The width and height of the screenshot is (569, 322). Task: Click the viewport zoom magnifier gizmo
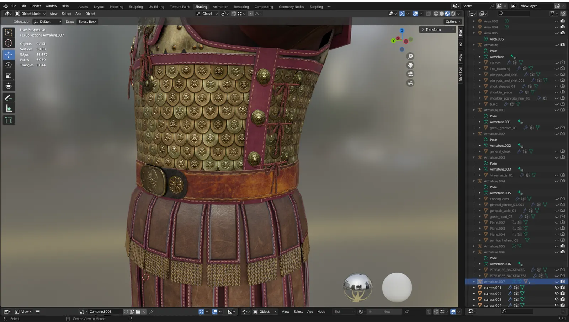click(410, 56)
